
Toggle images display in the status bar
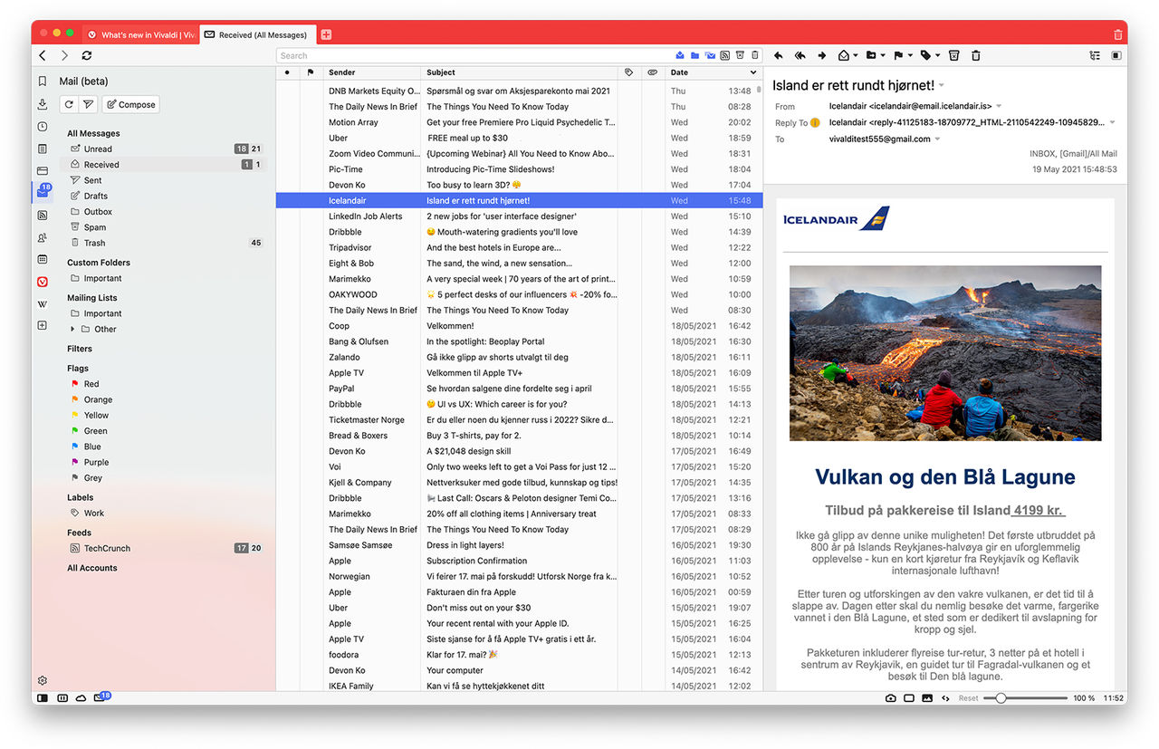[x=927, y=698]
